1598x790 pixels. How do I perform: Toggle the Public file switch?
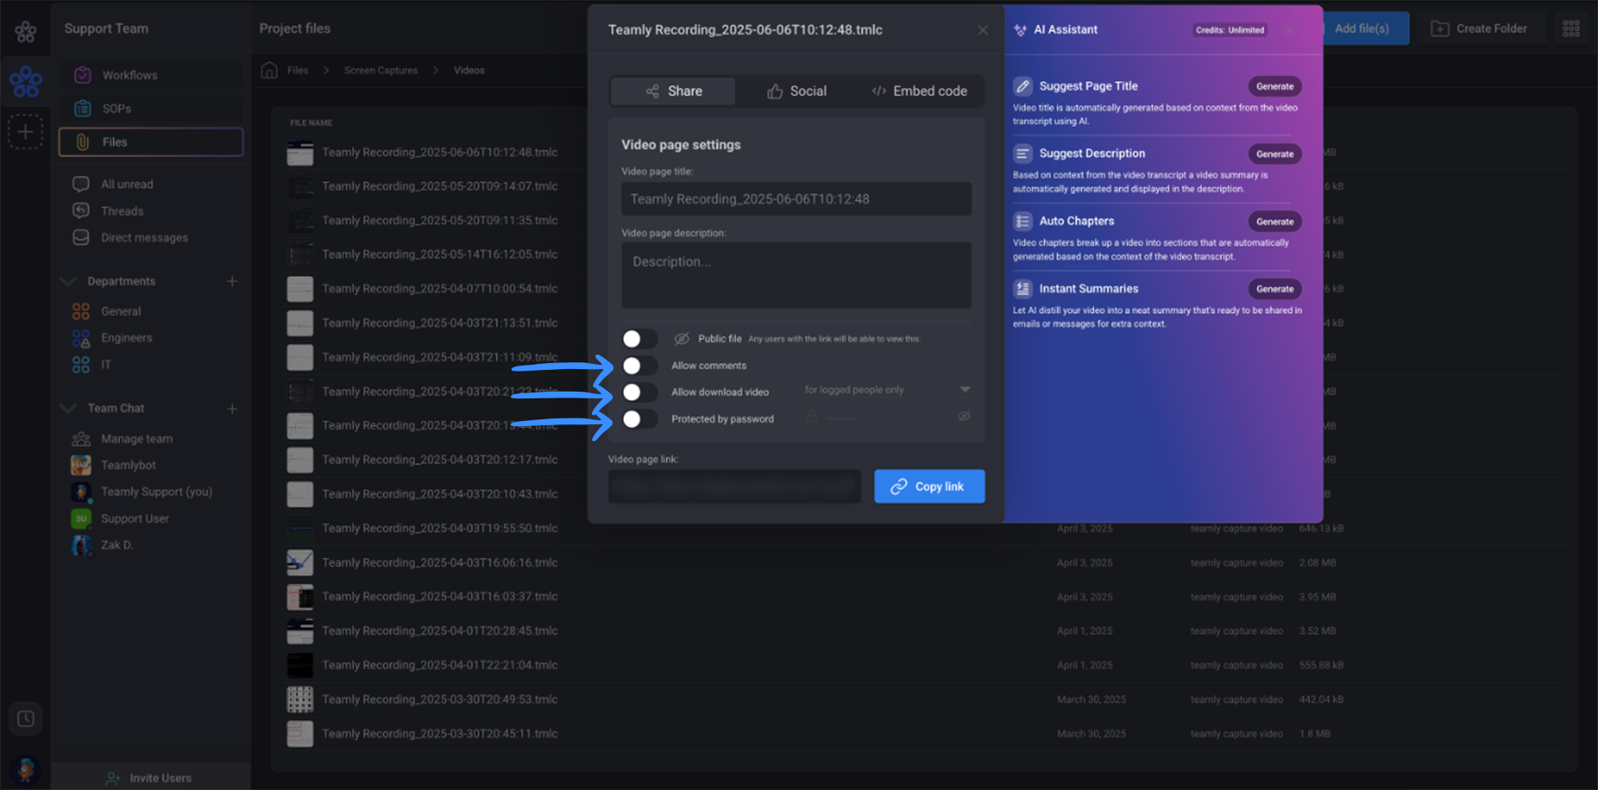tap(639, 339)
